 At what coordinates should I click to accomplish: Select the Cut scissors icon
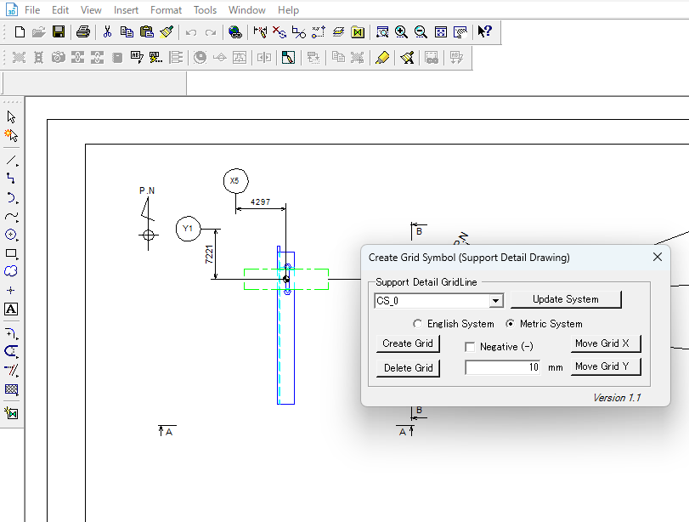107,32
